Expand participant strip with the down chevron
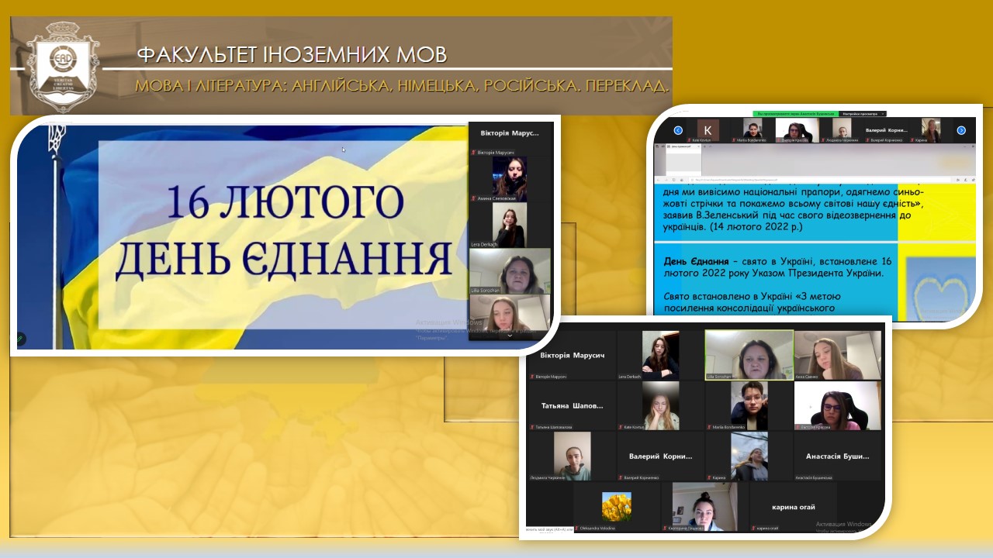This screenshot has height=558, width=993. click(x=510, y=336)
